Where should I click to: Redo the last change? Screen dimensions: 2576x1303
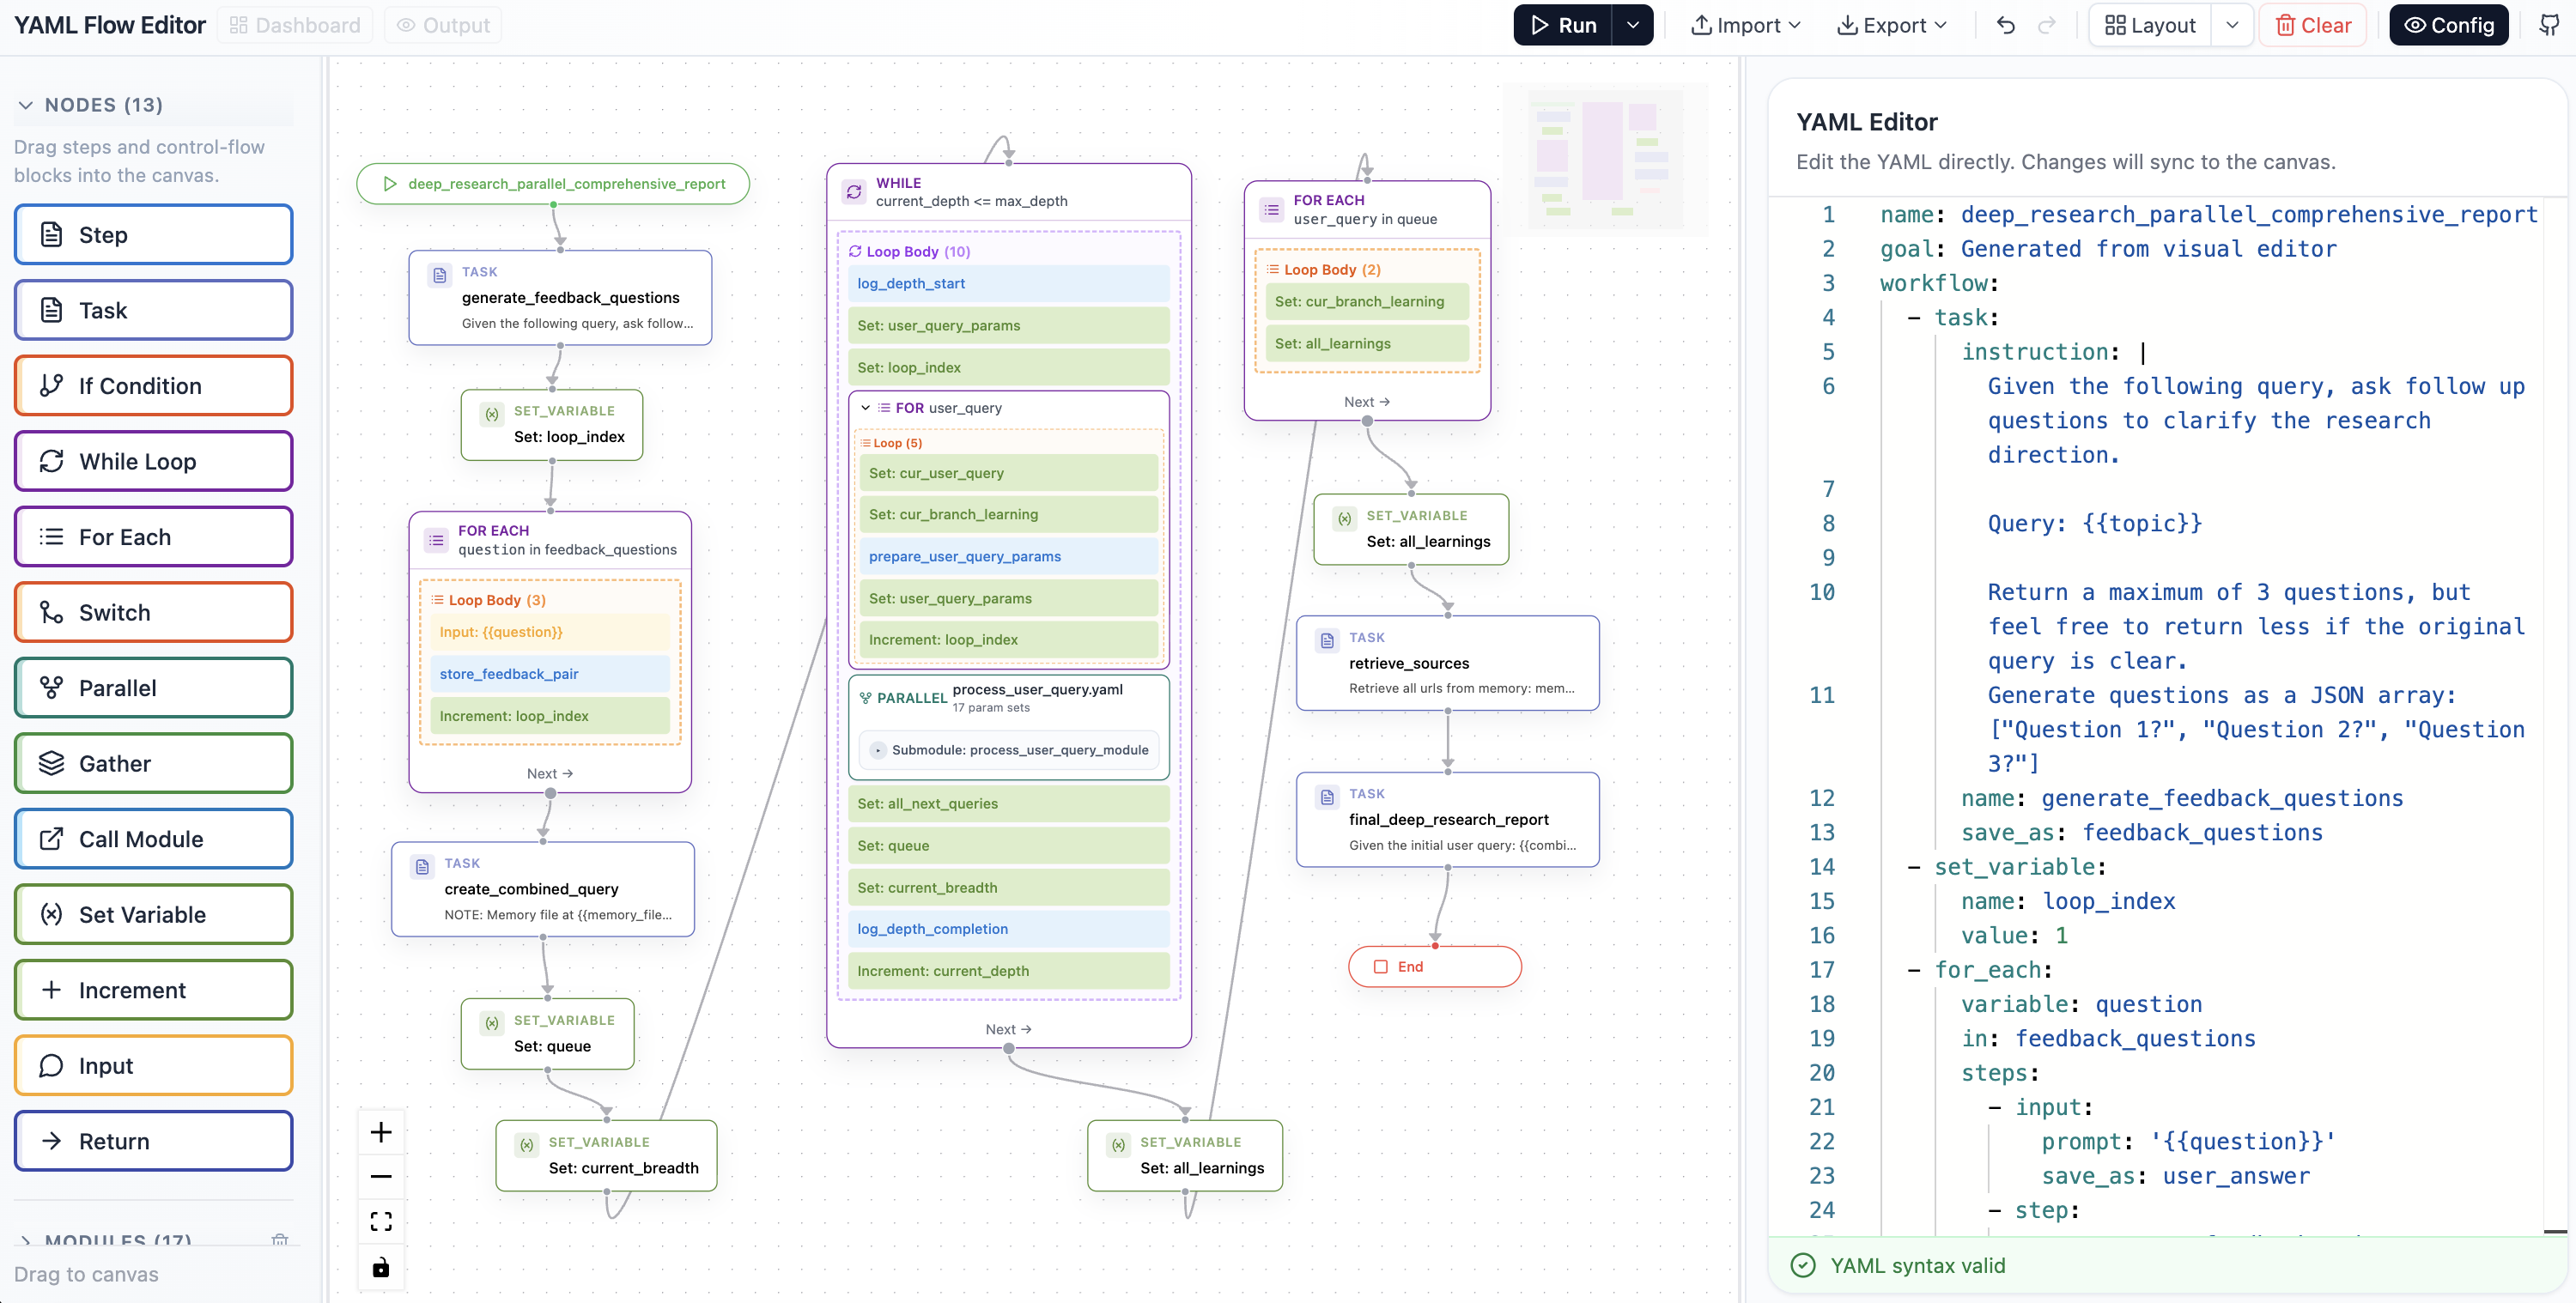click(2048, 25)
